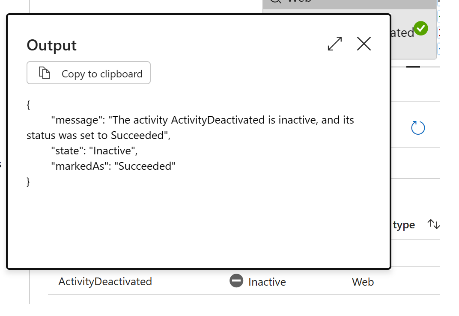The image size is (459, 316).
Task: Click the copy icon on Copy to clipboard
Action: click(43, 73)
